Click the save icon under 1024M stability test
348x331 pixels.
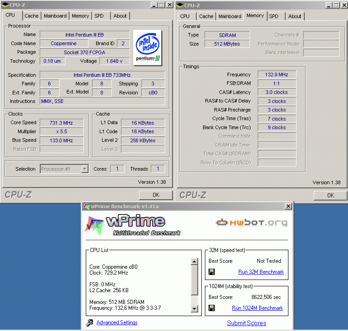click(212, 308)
